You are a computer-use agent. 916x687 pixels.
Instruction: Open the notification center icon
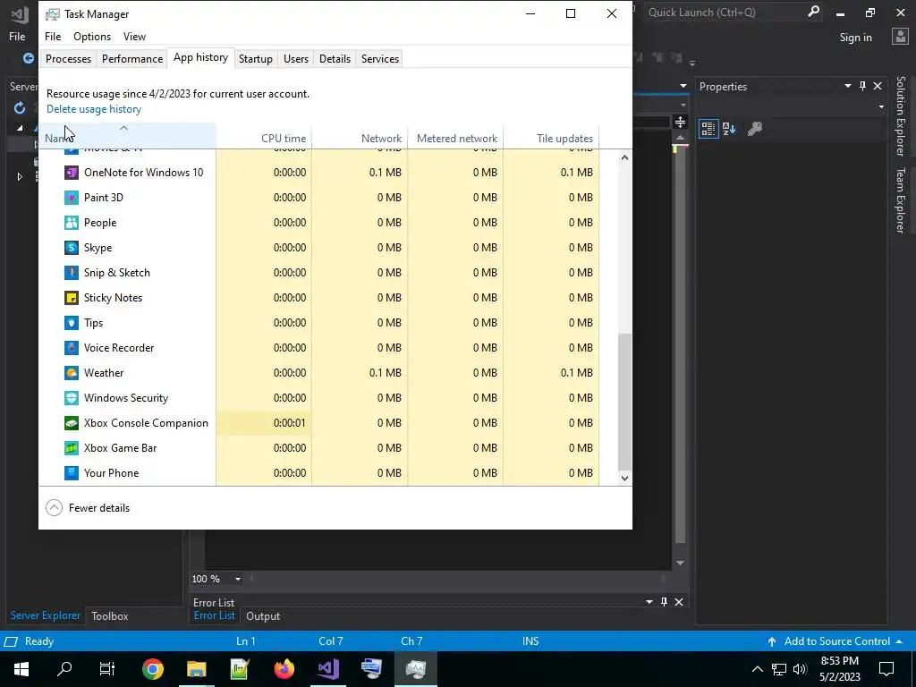pyautogui.click(x=886, y=669)
